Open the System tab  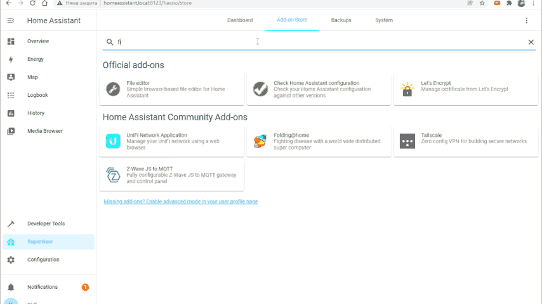(384, 20)
